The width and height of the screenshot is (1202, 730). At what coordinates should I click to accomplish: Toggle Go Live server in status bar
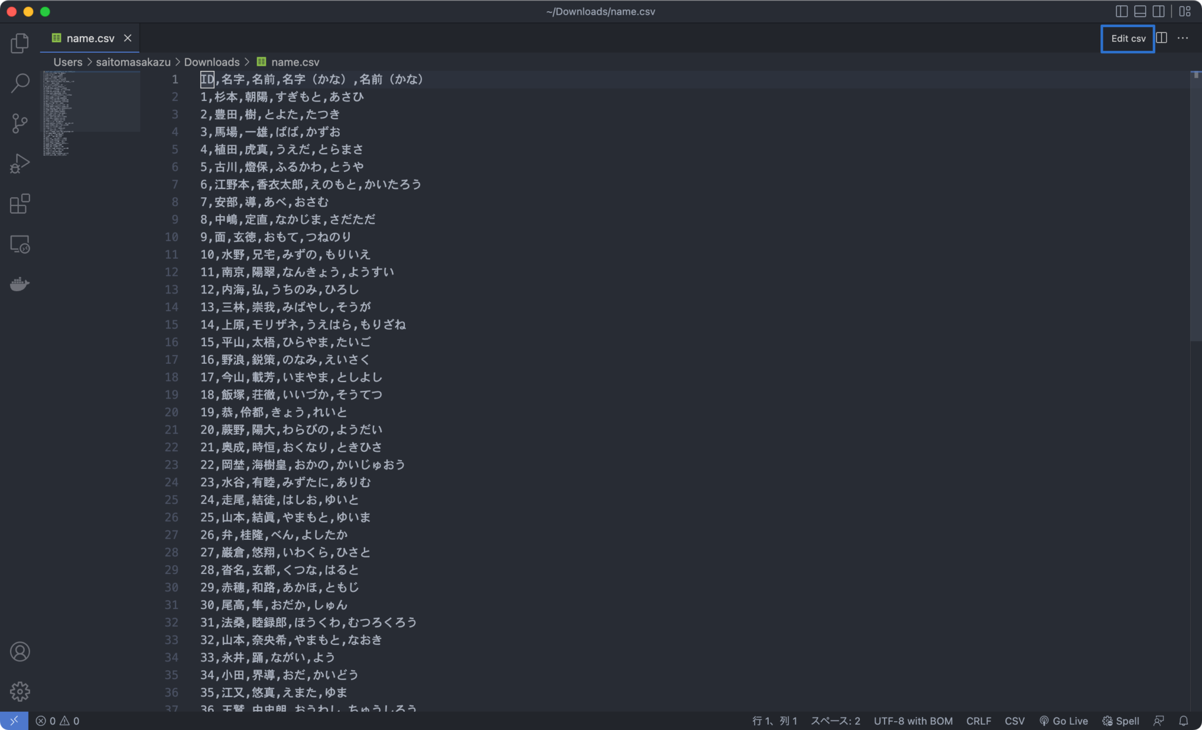[x=1063, y=721]
